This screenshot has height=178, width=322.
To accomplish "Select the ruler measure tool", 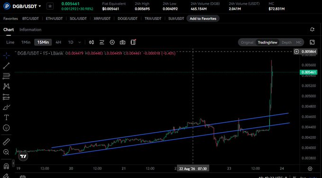I will click(6, 142).
